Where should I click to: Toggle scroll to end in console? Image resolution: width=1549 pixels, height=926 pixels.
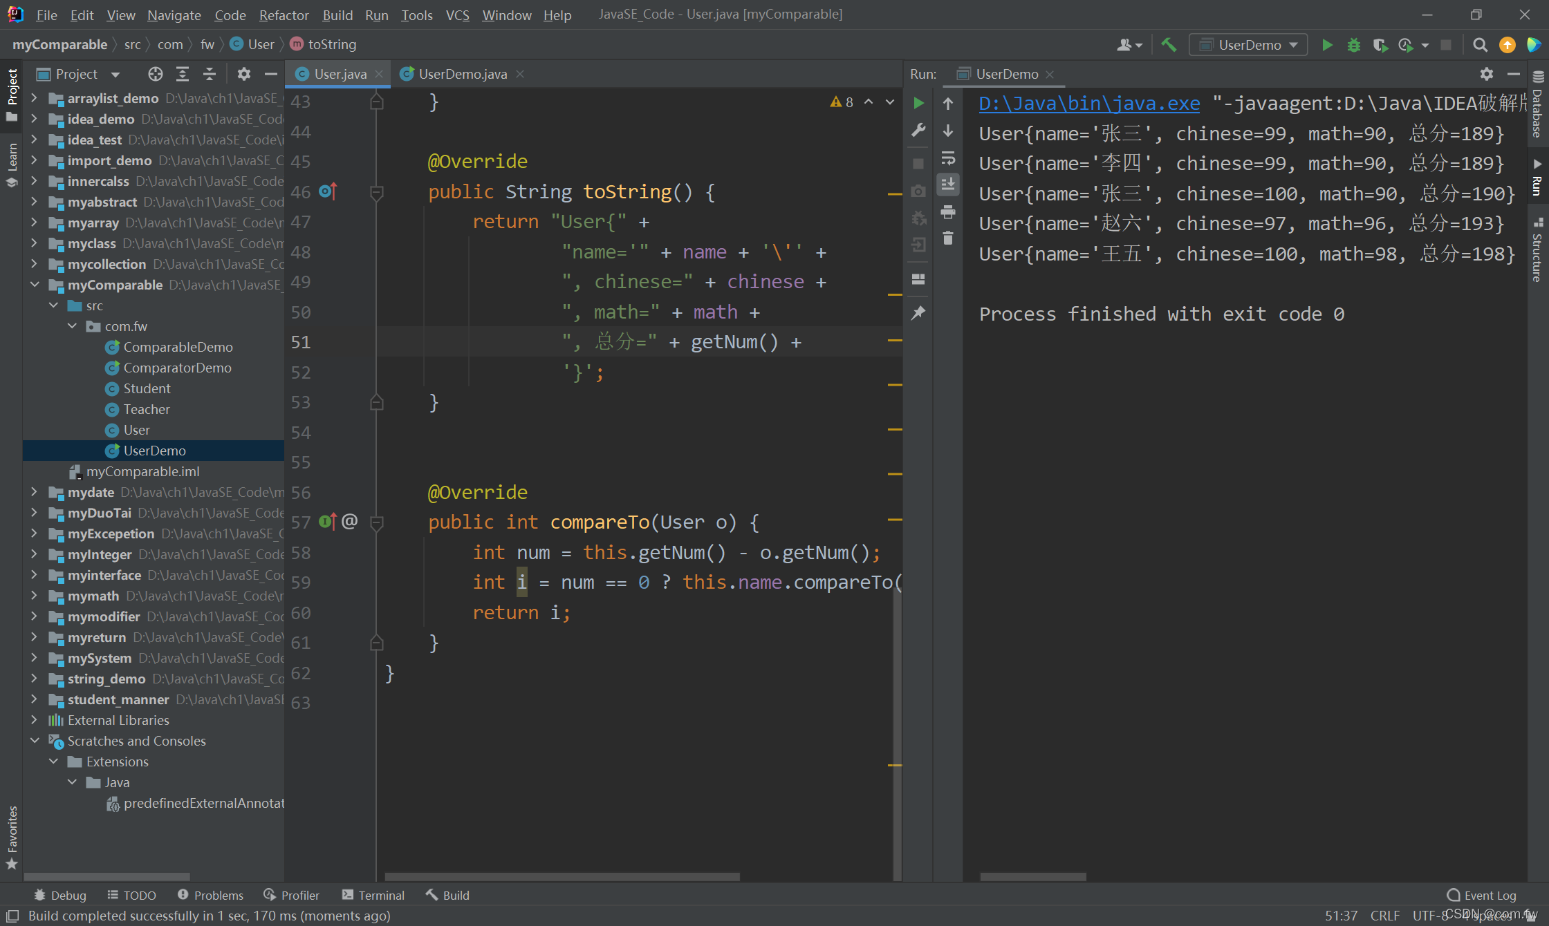pos(948,185)
